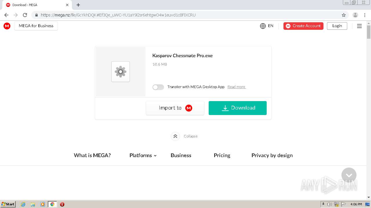Click the MEGA icon on Import button

[x=189, y=108]
